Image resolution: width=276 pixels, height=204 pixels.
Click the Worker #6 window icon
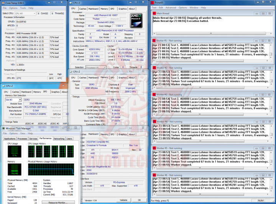point(154,175)
